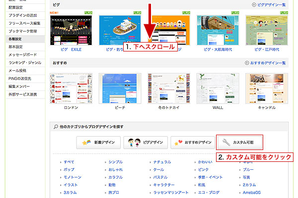Open ブックマーク管理 in the sidebar
Image resolution: width=298 pixels, height=198 pixels.
pyautogui.click(x=23, y=31)
